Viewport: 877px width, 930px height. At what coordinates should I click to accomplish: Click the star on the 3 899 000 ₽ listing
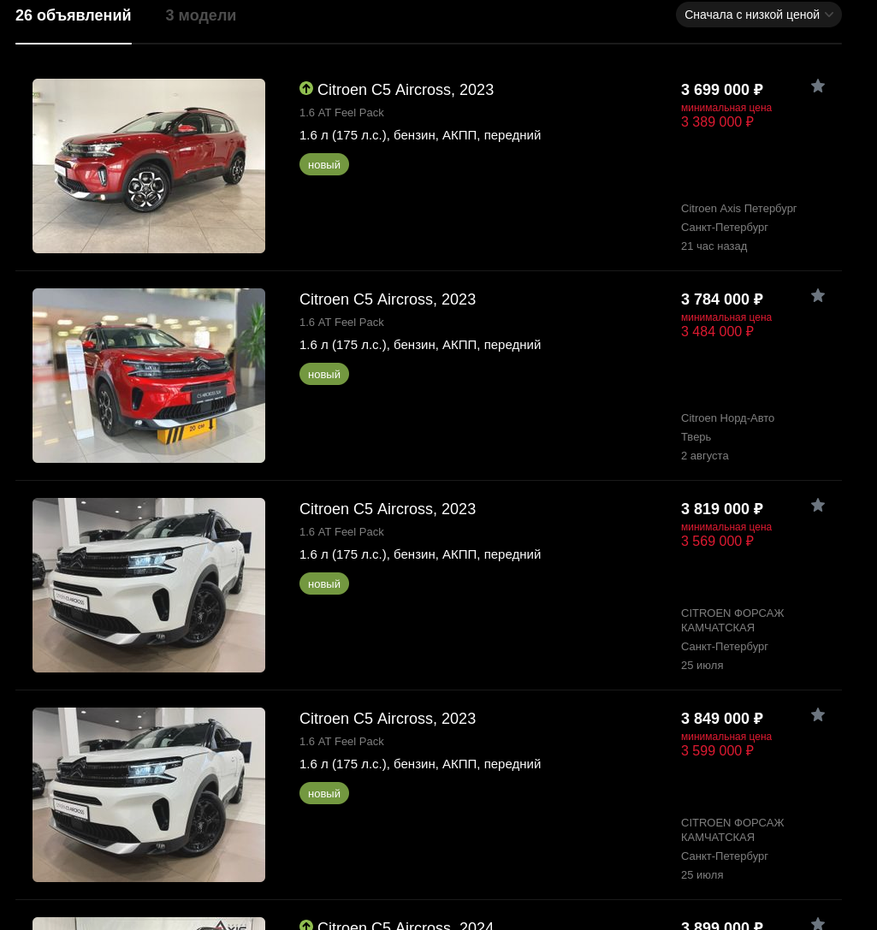818,923
